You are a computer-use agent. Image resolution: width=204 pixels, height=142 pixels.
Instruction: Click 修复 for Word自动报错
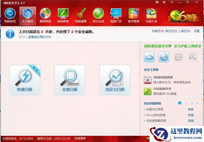(191, 115)
